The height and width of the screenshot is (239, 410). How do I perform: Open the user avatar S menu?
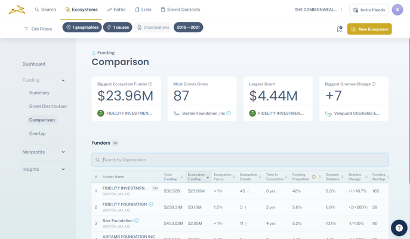(397, 10)
